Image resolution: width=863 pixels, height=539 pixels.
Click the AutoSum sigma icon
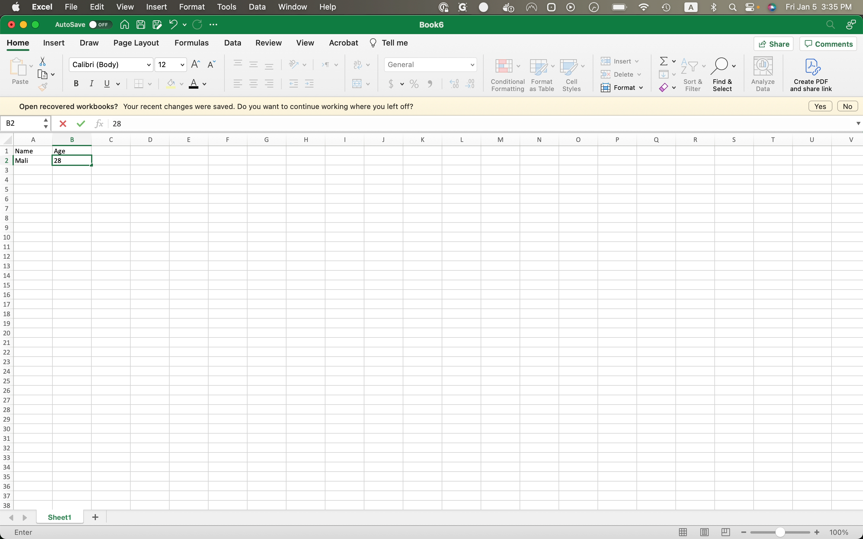tap(663, 61)
